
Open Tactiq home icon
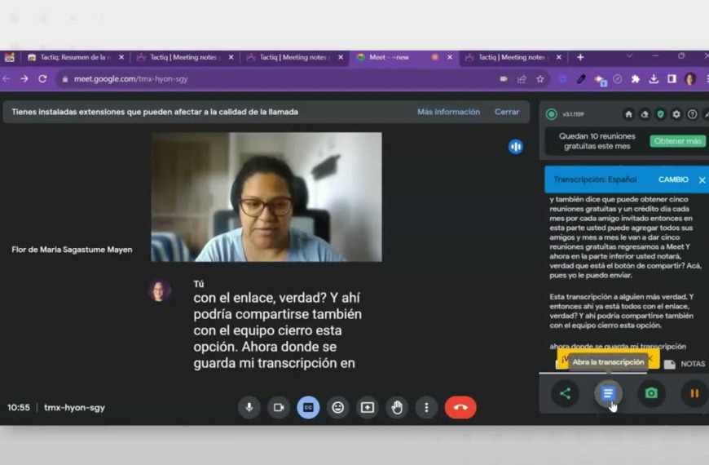(x=628, y=114)
